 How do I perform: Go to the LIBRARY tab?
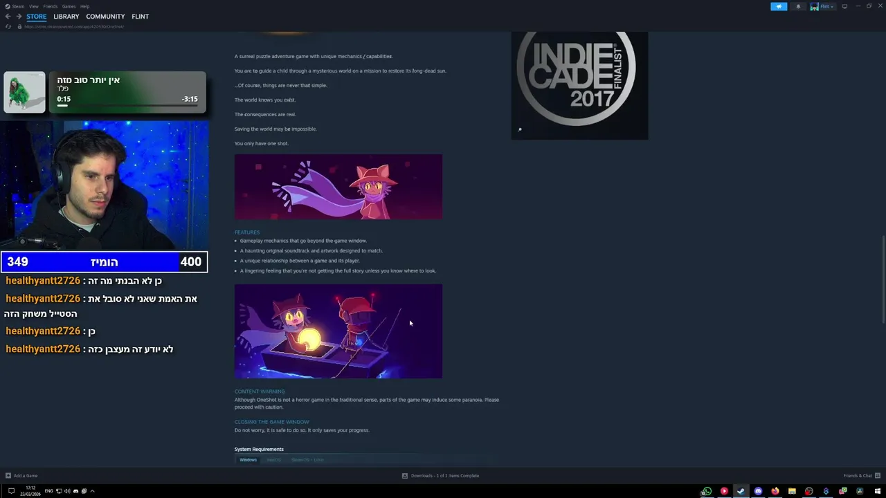coord(66,17)
